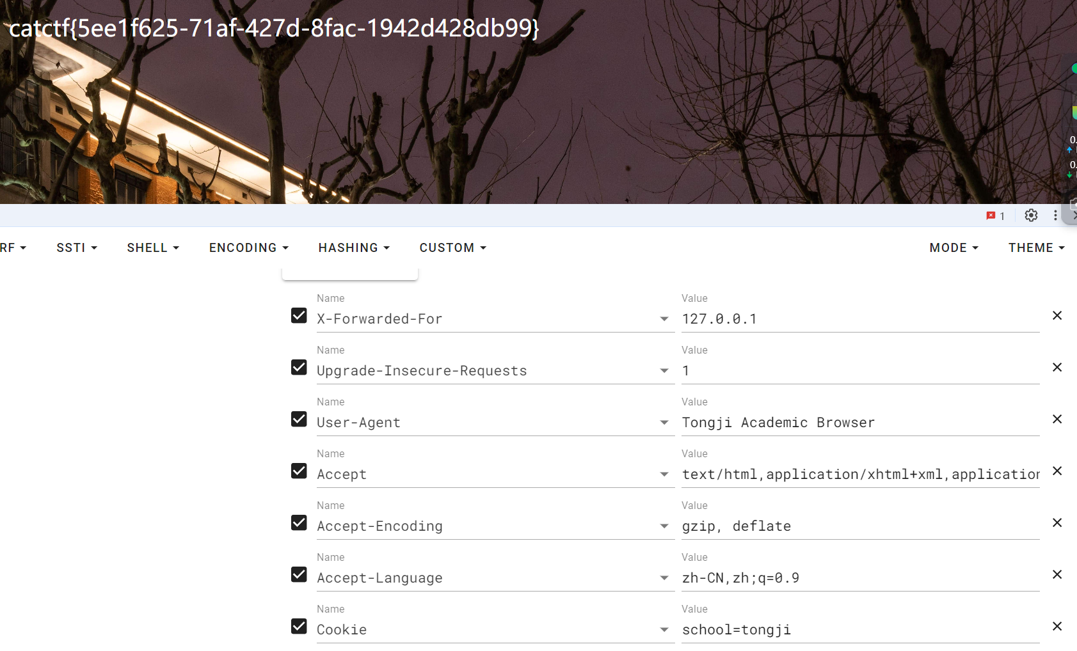1077x651 pixels.
Task: Toggle the Accept-Language header checkbox
Action: [299, 574]
